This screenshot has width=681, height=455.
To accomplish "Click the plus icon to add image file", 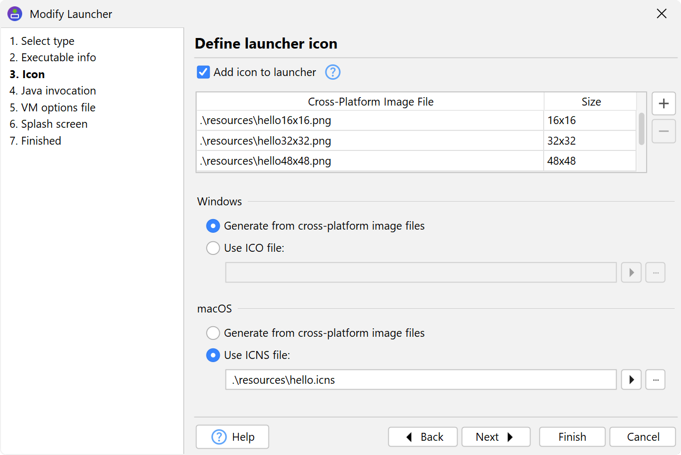I will 664,103.
